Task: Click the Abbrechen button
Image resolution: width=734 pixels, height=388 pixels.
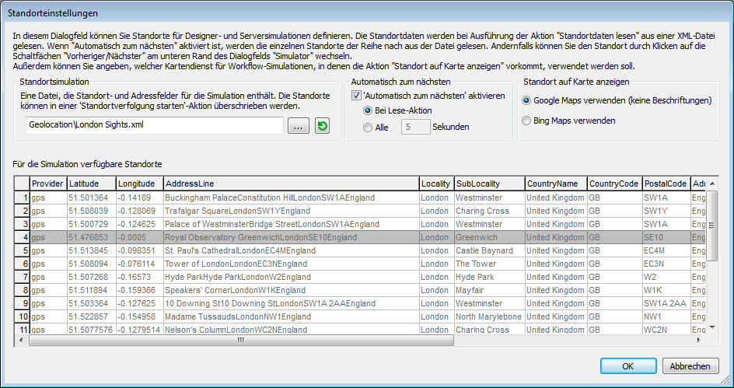Action: pos(690,366)
